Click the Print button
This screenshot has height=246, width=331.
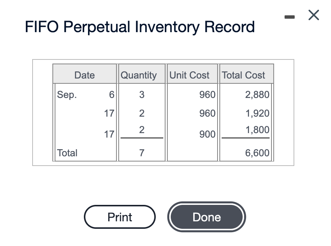tap(120, 217)
